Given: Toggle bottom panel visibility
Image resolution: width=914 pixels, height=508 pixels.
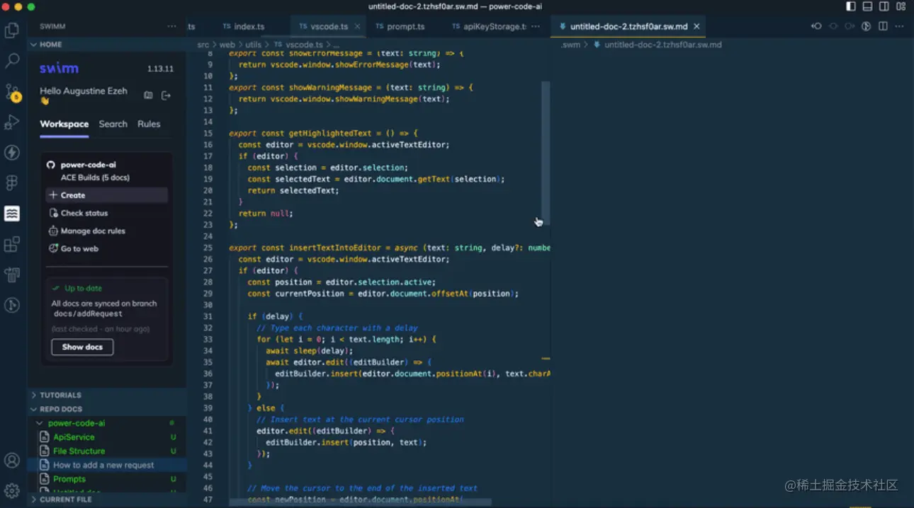Looking at the screenshot, I should 867,6.
